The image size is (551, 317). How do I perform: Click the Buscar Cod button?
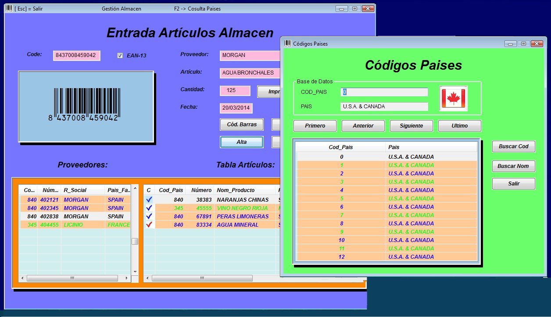tap(514, 146)
